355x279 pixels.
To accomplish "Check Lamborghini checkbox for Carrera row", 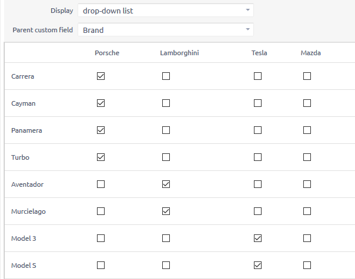I will tap(166, 76).
